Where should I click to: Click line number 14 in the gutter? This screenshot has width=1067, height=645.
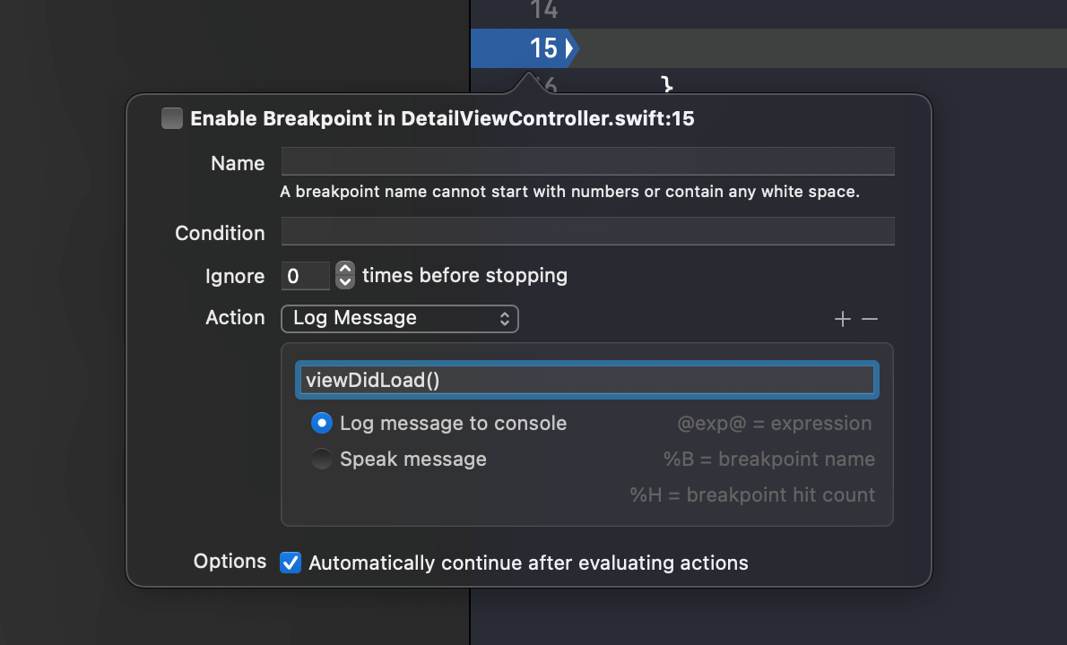coord(543,11)
